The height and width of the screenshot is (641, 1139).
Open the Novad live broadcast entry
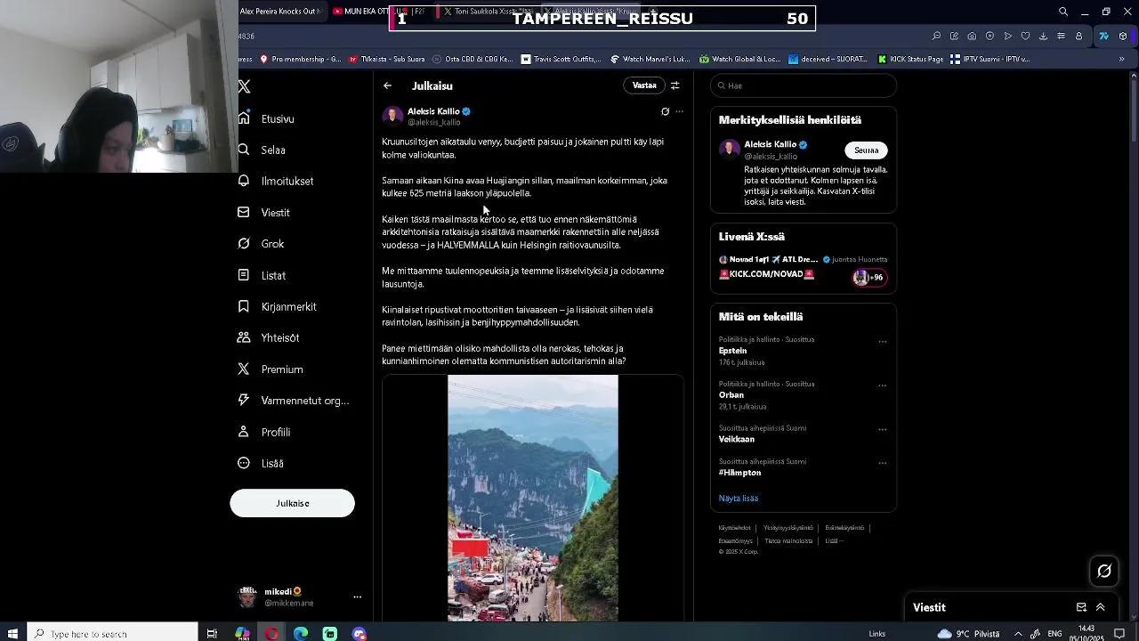tap(803, 267)
